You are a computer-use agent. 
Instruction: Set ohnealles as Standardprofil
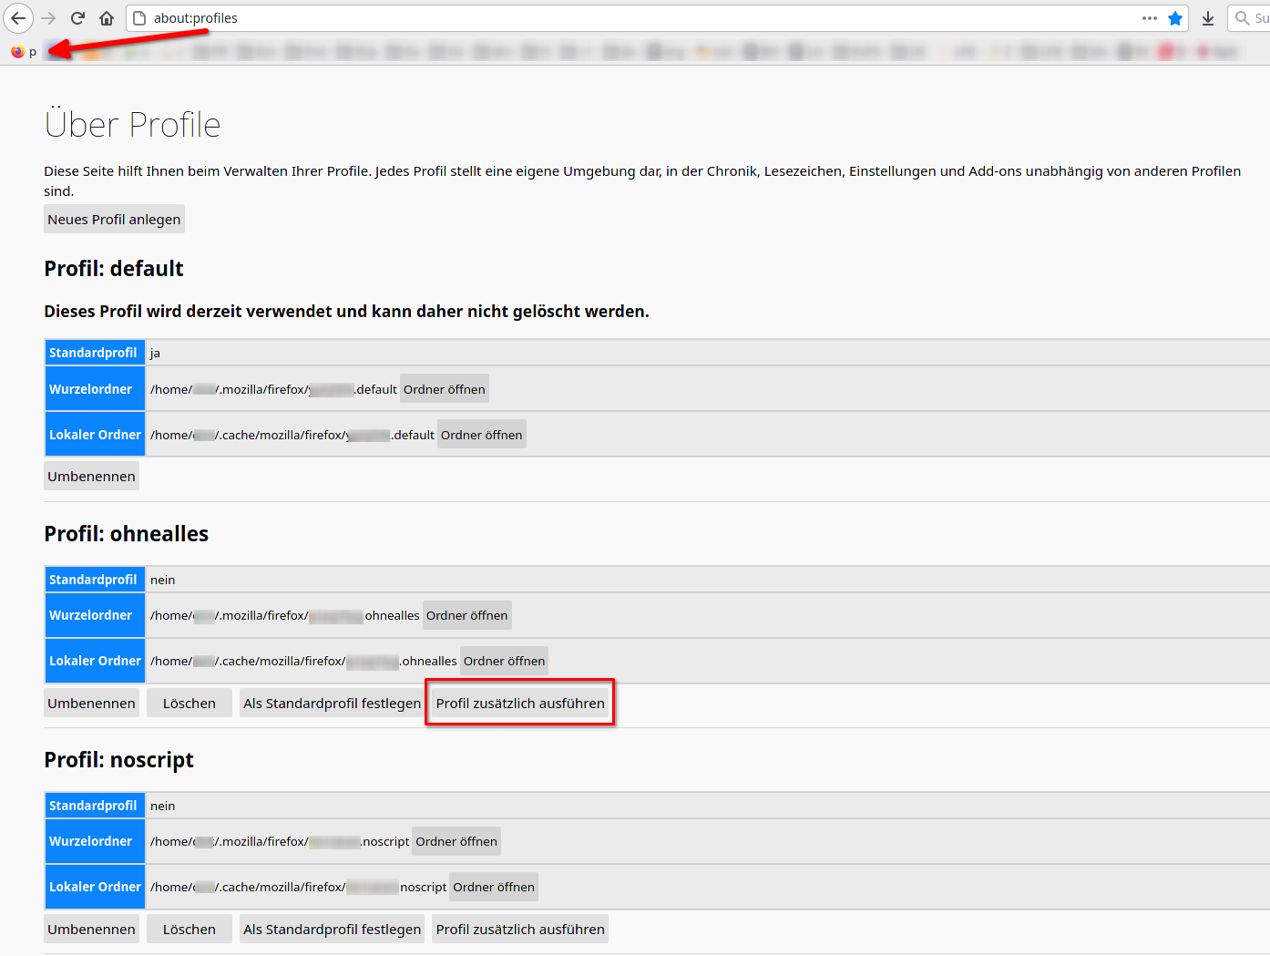tap(332, 704)
